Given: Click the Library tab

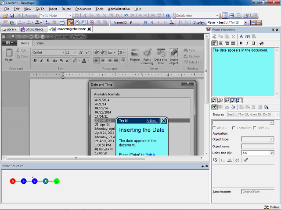Looking at the screenshot, I should coord(9,29).
